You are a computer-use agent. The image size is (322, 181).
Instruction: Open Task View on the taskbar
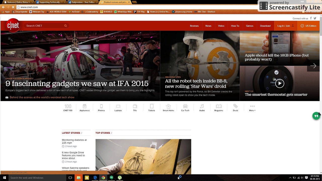click(x=70, y=178)
